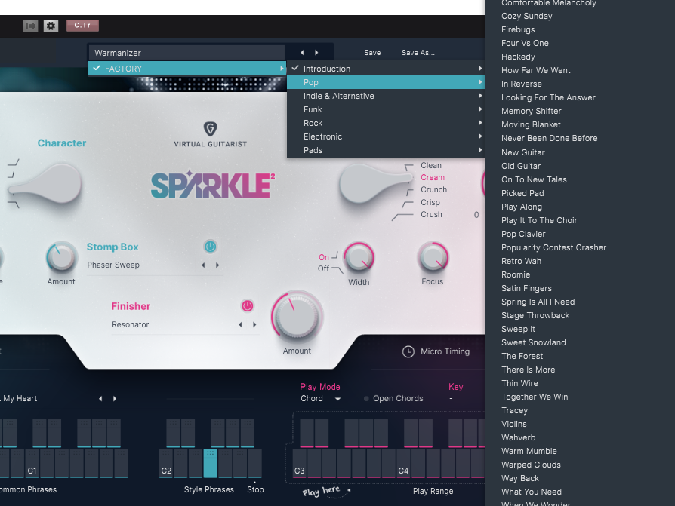Toggle Stomp Box power button
The image size is (675, 506).
210,247
